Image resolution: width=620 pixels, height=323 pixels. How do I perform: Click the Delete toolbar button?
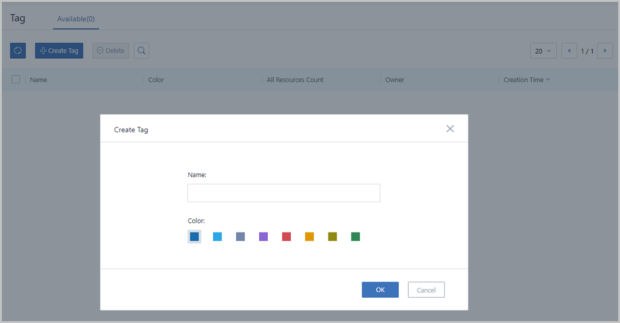[x=111, y=51]
